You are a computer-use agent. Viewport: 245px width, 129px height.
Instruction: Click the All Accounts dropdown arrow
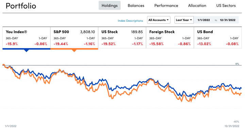pos(167,20)
